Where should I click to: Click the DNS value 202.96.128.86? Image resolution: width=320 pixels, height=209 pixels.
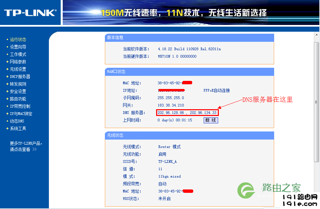171,113
